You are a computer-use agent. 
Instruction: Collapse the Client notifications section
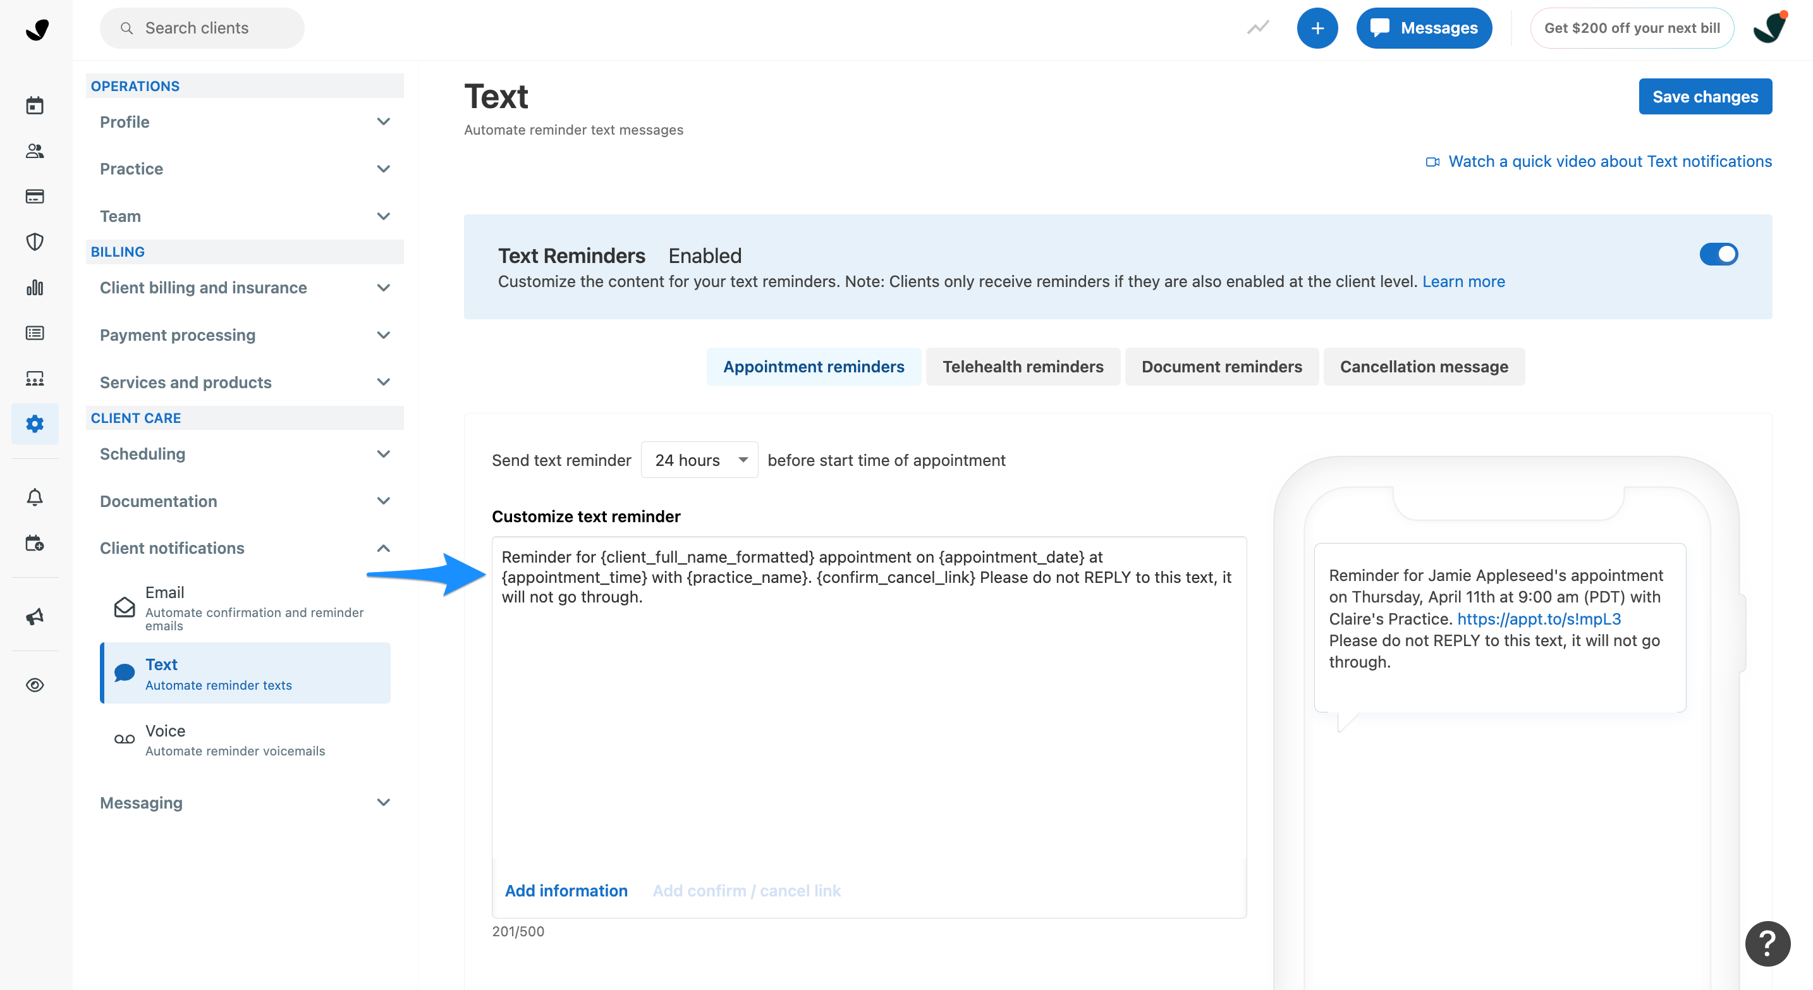coord(244,548)
